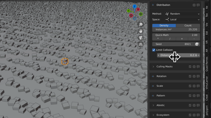
Task: Open Rotation gear settings icon
Action: (x=194, y=76)
